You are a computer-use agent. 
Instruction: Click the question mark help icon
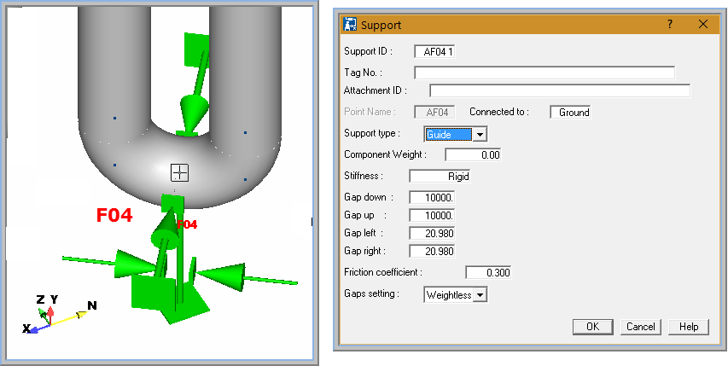tap(669, 24)
